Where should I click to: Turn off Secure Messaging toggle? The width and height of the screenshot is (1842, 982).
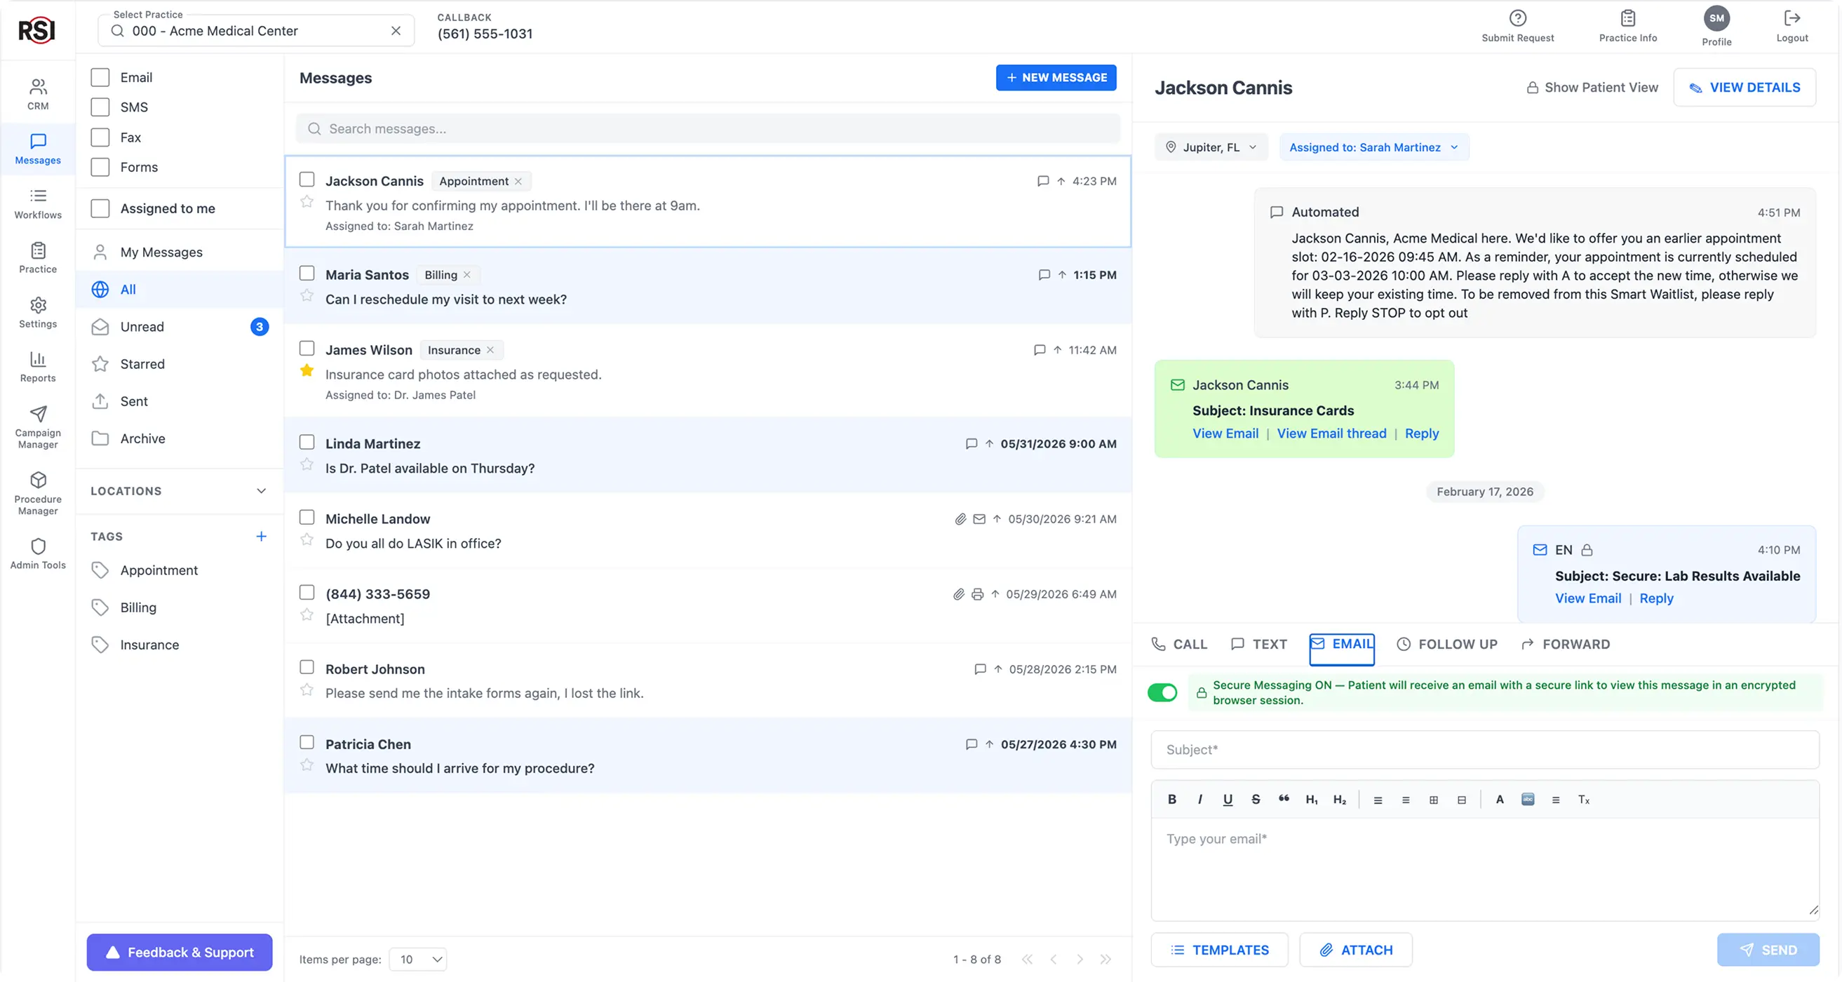click(x=1162, y=692)
